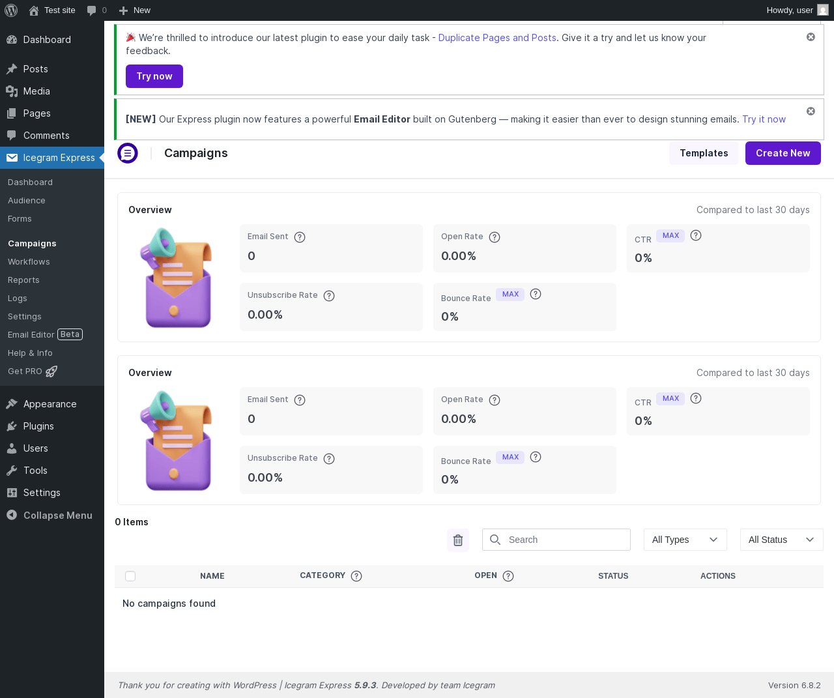This screenshot has width=834, height=698.
Task: Dismiss the Duplicate Pages and Posts notice
Action: pyautogui.click(x=811, y=37)
